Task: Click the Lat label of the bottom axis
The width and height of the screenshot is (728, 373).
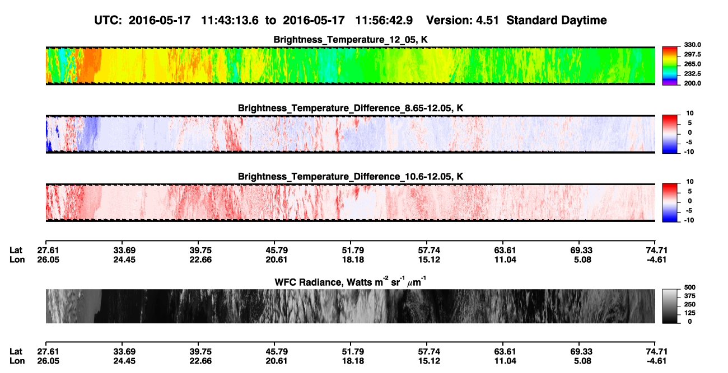Action: pos(16,352)
